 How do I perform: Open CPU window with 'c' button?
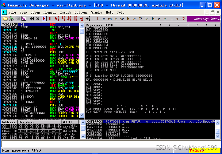click(134, 19)
